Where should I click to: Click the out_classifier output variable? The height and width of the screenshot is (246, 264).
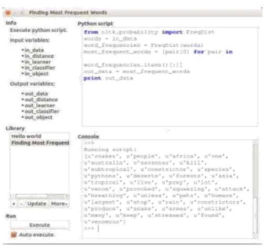[42, 111]
